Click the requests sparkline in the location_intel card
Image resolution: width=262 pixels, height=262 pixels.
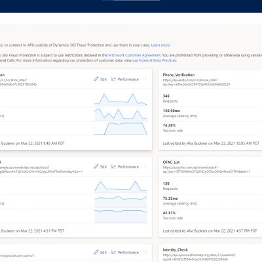[x=121, y=100]
